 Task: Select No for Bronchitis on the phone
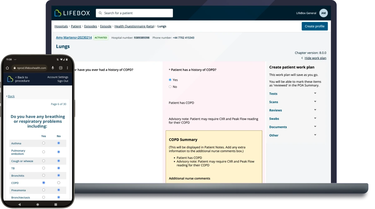58,176
